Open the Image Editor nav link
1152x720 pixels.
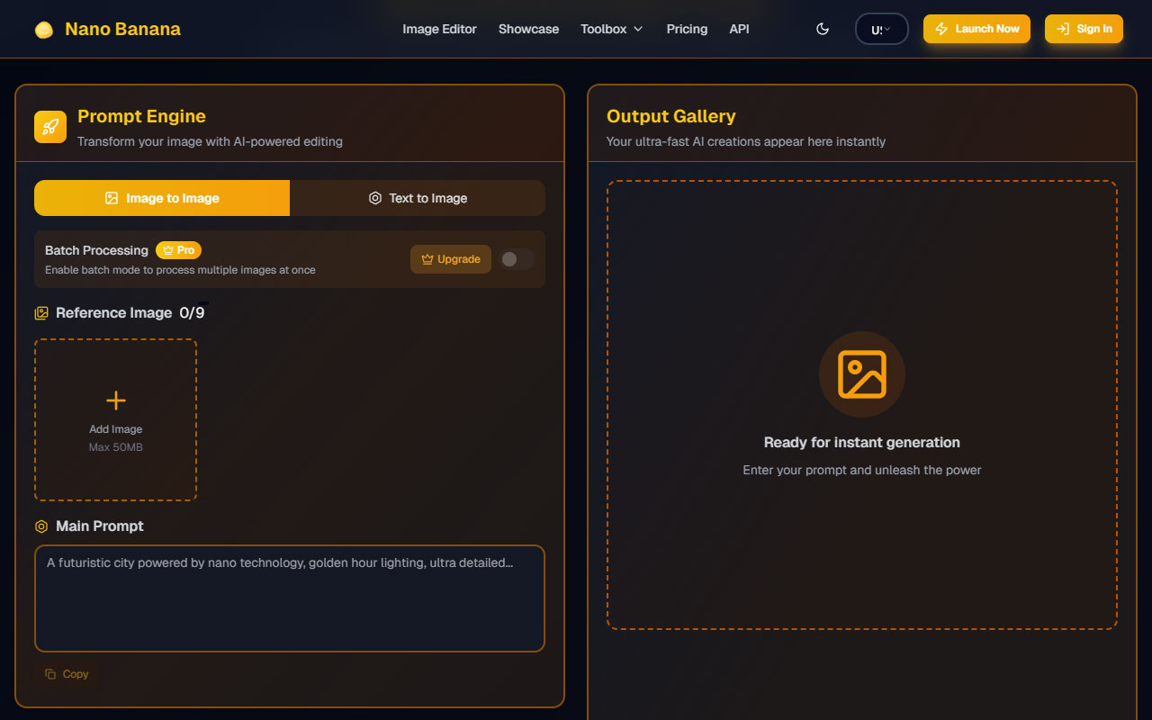pos(439,29)
